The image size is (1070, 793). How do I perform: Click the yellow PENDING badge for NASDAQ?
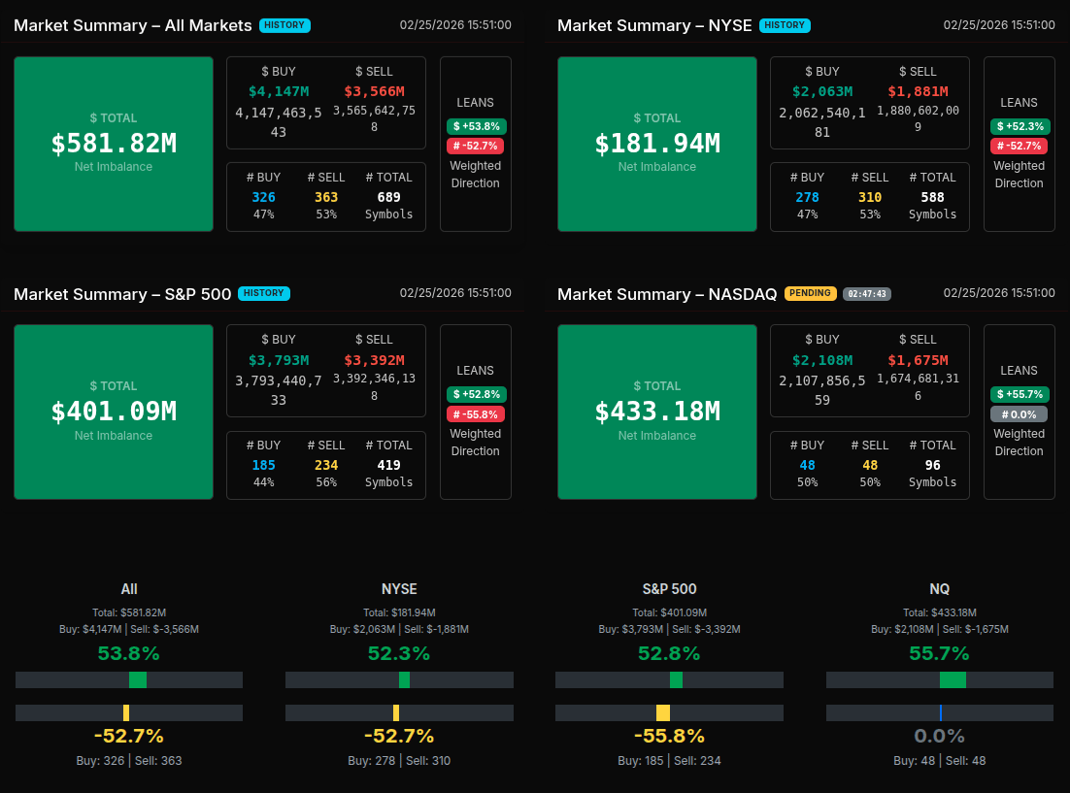(x=811, y=293)
